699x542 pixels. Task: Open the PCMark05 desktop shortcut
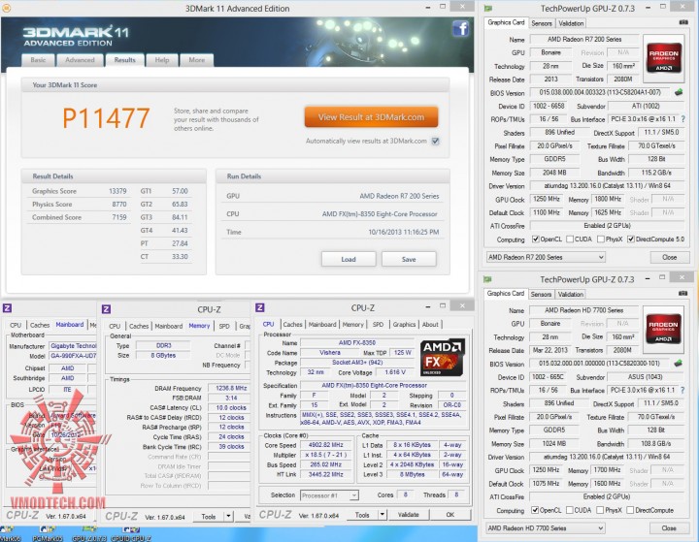pos(48,534)
